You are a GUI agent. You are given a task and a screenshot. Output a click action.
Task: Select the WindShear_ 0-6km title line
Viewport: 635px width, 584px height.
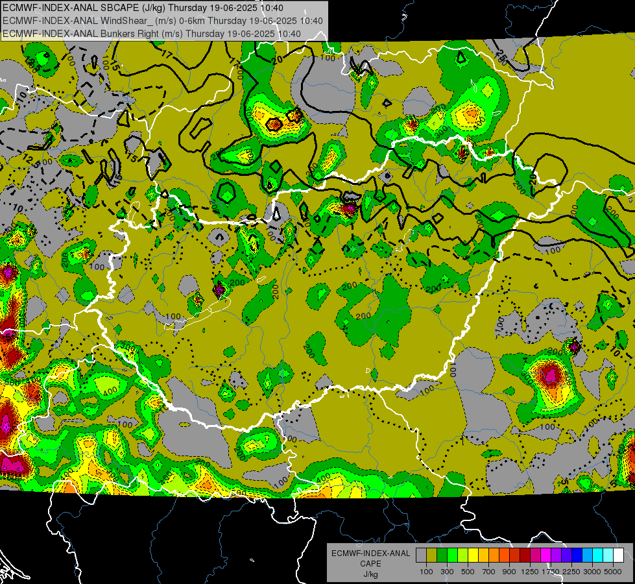[x=163, y=21]
